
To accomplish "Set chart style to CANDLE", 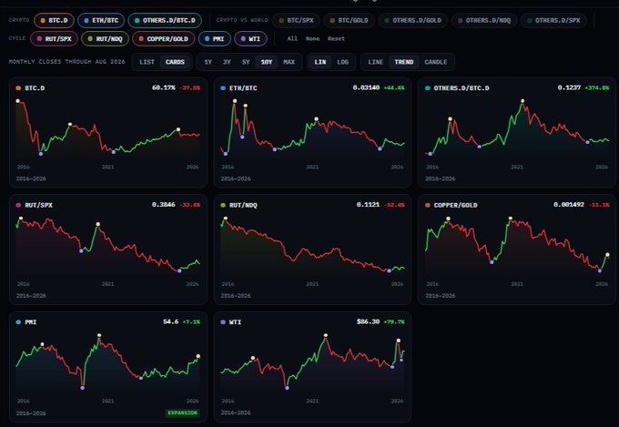I will 436,62.
